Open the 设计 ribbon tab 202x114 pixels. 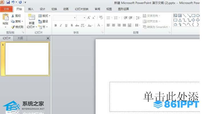point(43,9)
